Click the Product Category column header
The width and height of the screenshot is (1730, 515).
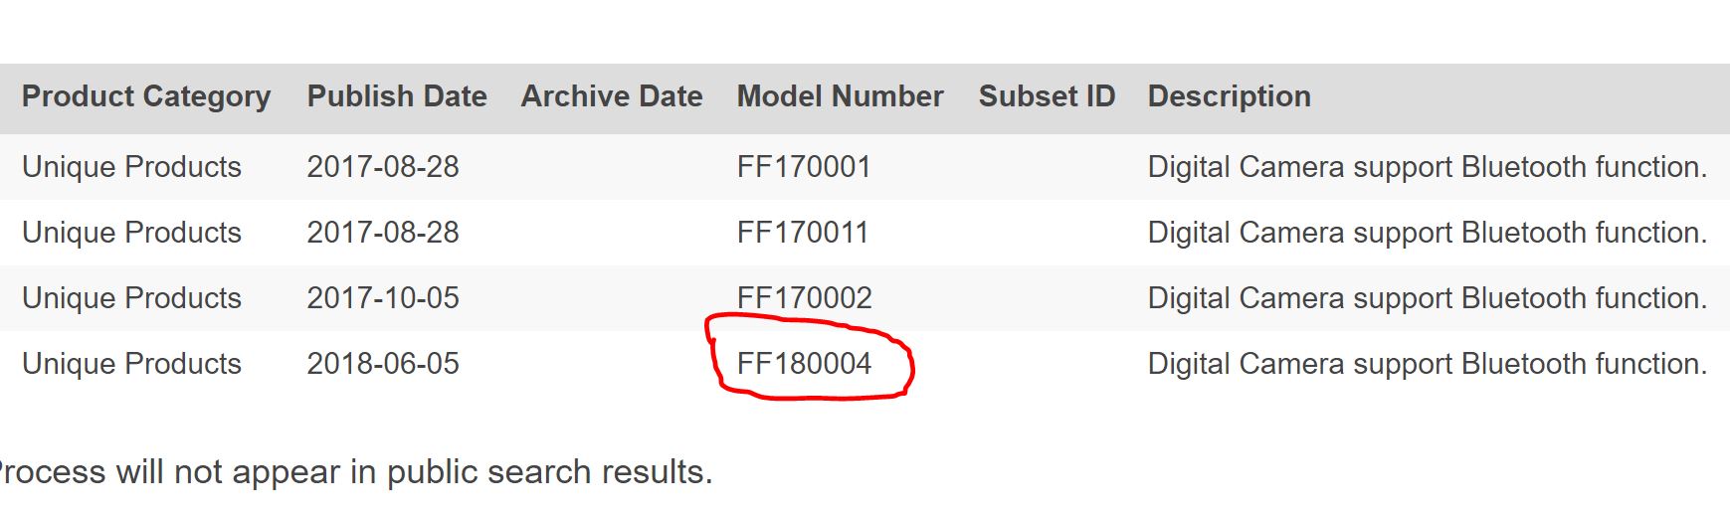(146, 96)
